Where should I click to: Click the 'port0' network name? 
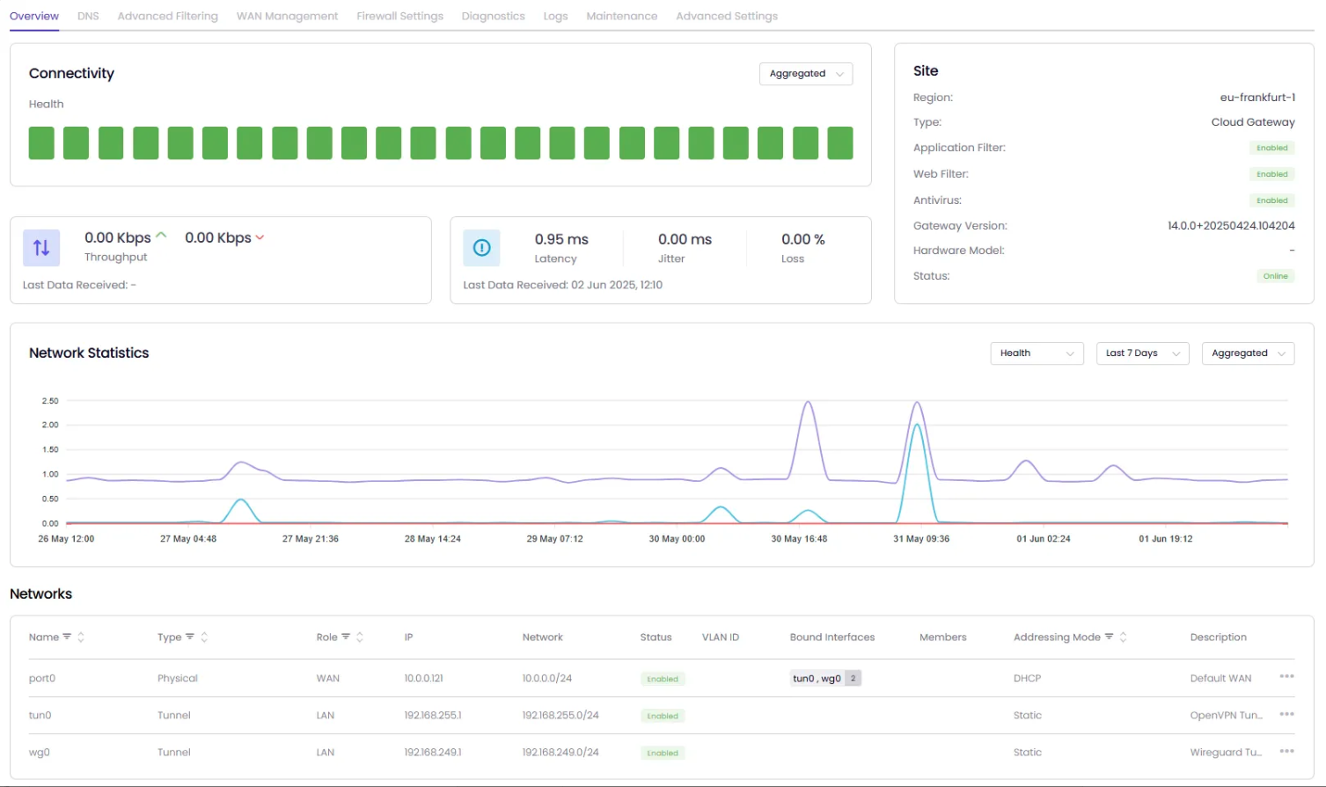pos(42,678)
